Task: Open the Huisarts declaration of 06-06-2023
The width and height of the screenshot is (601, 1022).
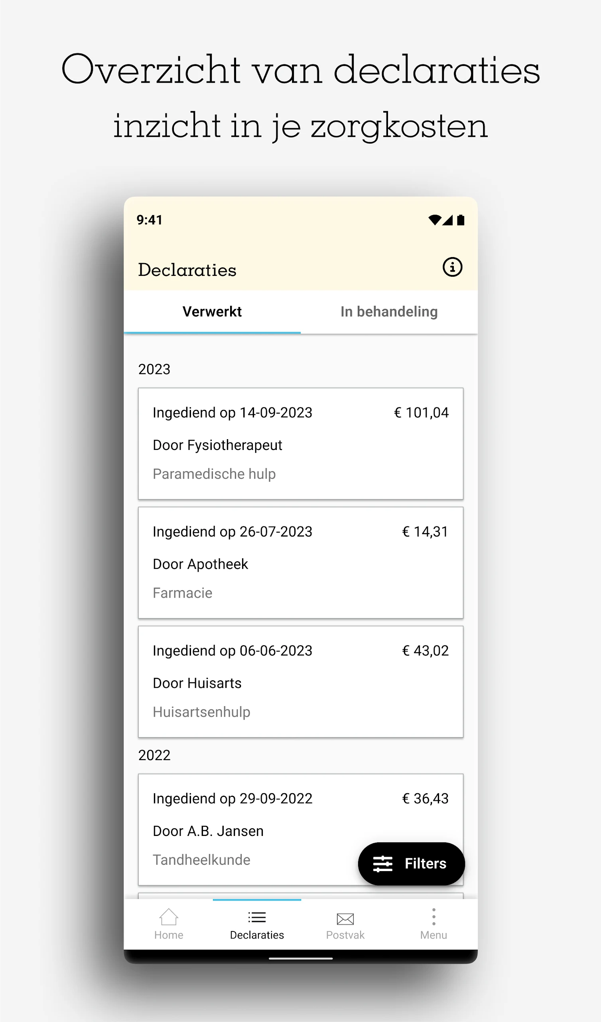Action: pyautogui.click(x=300, y=682)
